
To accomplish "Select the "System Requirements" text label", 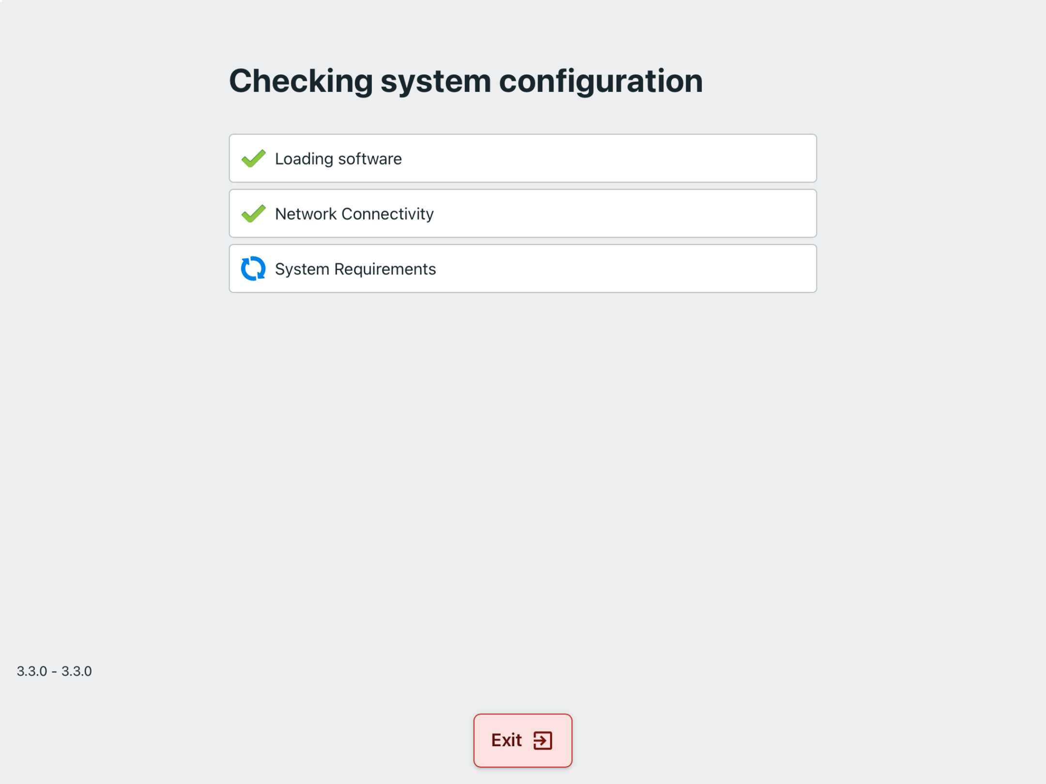I will click(355, 269).
